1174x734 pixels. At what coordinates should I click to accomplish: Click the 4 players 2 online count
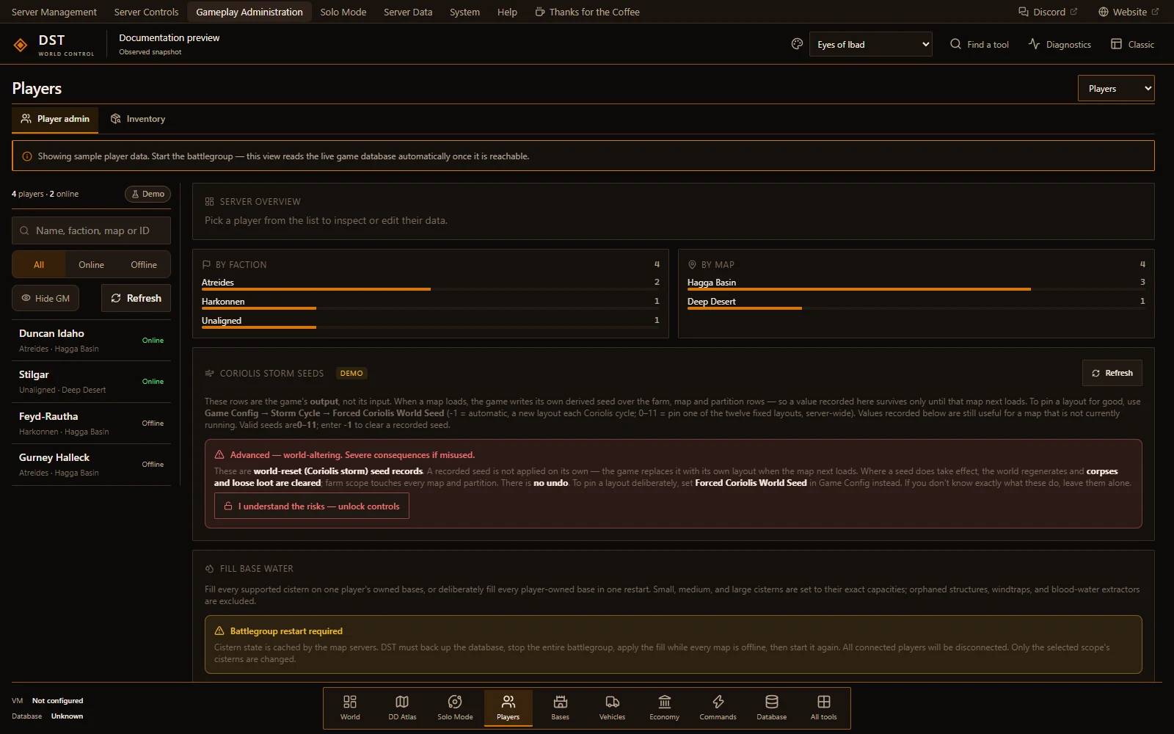tap(45, 194)
